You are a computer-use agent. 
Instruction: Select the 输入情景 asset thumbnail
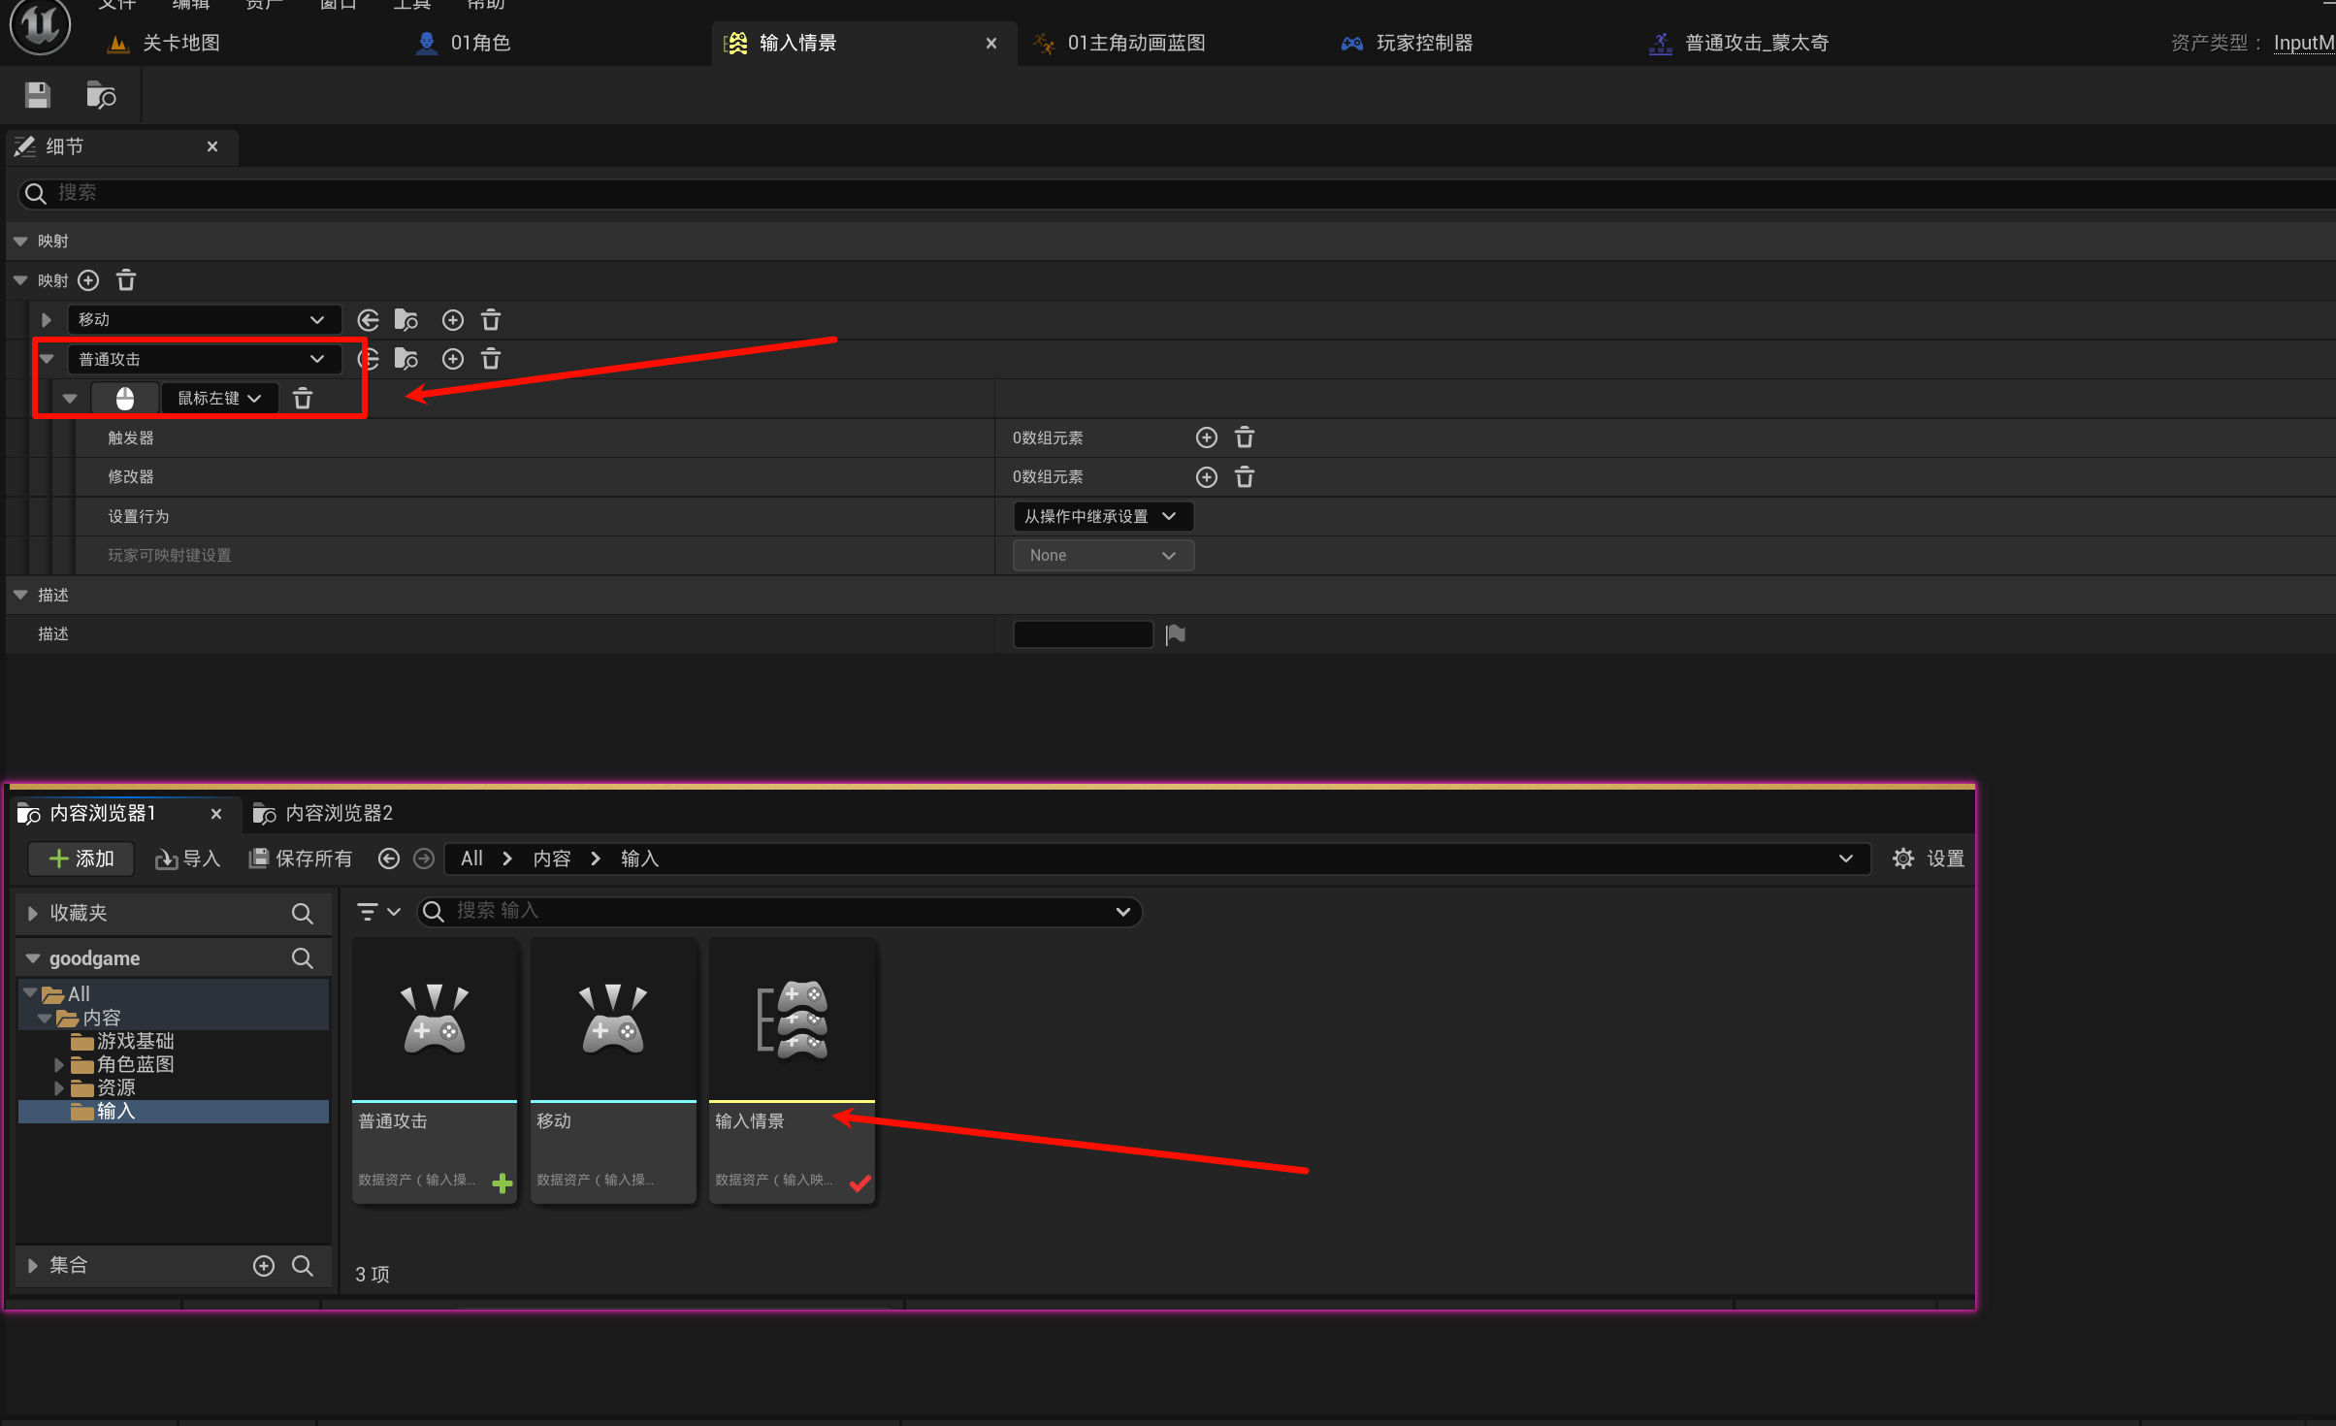792,1021
